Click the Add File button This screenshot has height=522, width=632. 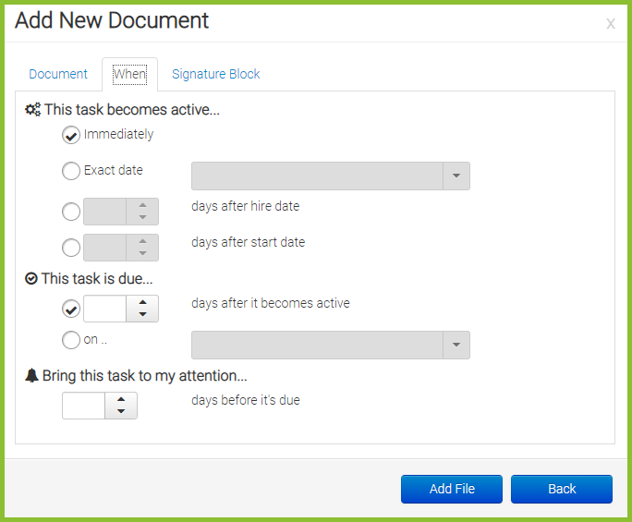(x=452, y=489)
